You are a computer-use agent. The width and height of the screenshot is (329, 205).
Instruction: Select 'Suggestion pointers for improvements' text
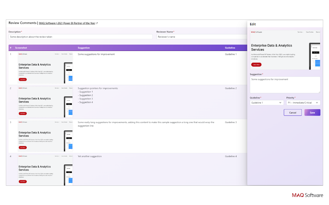98,88
